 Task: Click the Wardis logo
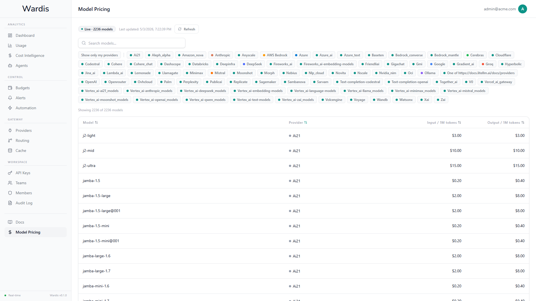point(35,9)
